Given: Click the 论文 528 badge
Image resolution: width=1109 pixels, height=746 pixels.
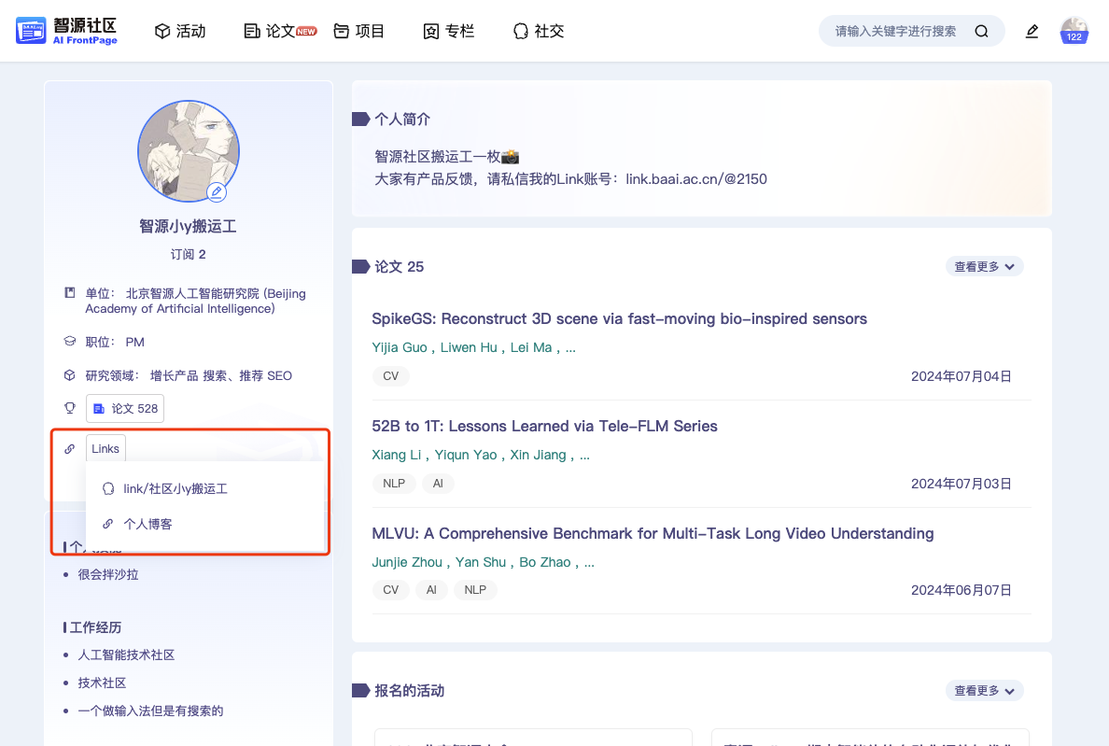Looking at the screenshot, I should 125,409.
